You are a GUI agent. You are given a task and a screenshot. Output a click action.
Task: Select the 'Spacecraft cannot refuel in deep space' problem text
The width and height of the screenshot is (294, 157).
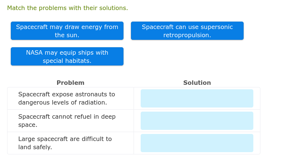pyautogui.click(x=67, y=121)
